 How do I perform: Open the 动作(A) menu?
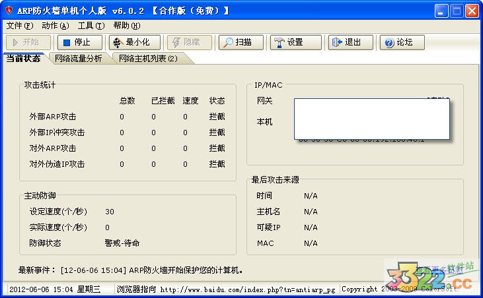click(x=56, y=26)
